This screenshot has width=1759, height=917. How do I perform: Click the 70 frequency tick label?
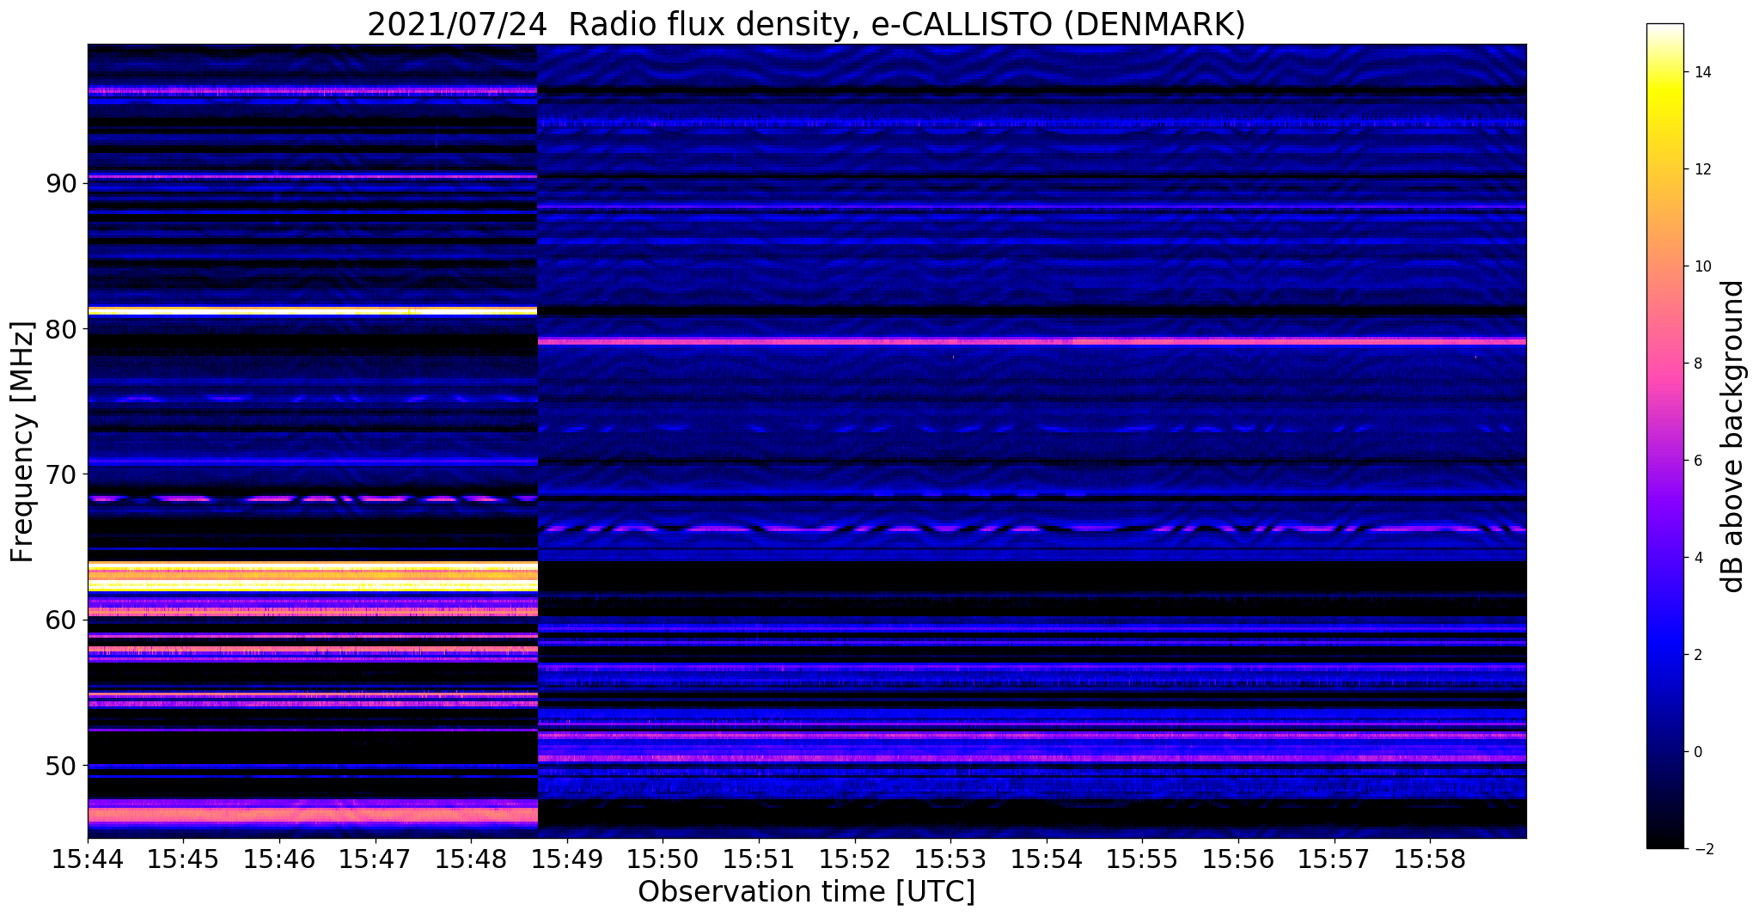pyautogui.click(x=62, y=474)
